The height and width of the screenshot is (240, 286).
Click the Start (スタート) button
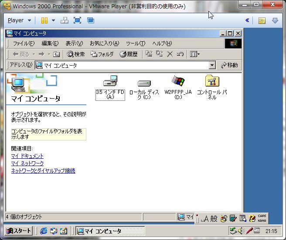[x=19, y=231]
